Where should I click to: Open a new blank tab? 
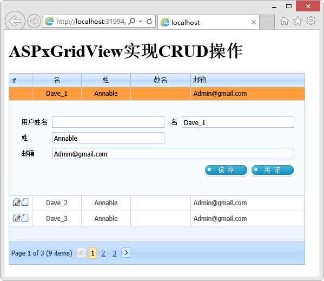pos(267,22)
